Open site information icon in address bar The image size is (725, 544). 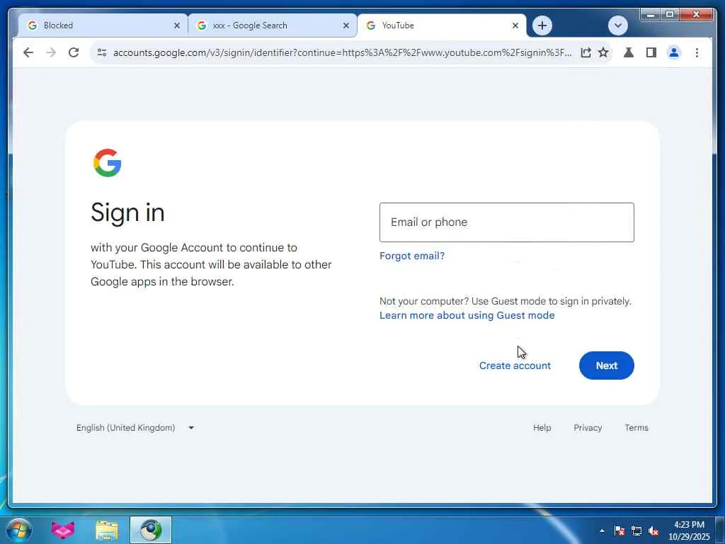[x=102, y=52]
